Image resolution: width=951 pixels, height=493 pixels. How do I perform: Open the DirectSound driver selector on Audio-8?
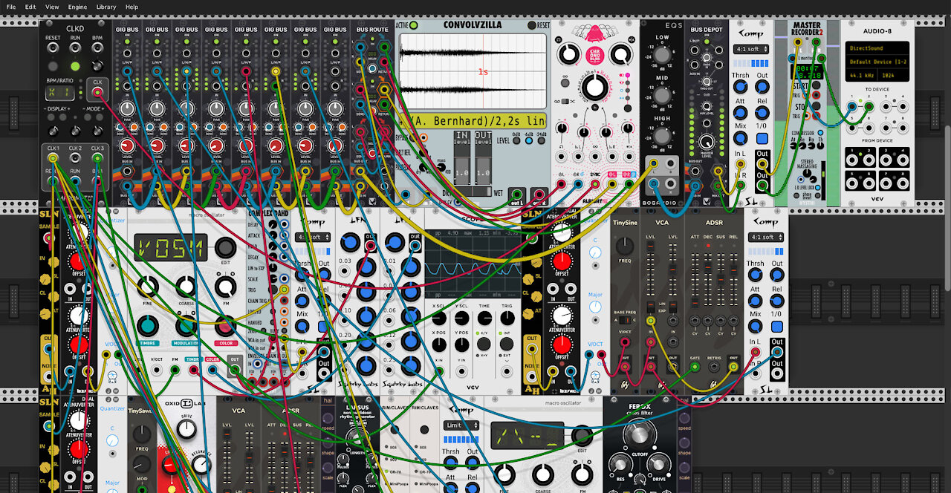pyautogui.click(x=876, y=48)
